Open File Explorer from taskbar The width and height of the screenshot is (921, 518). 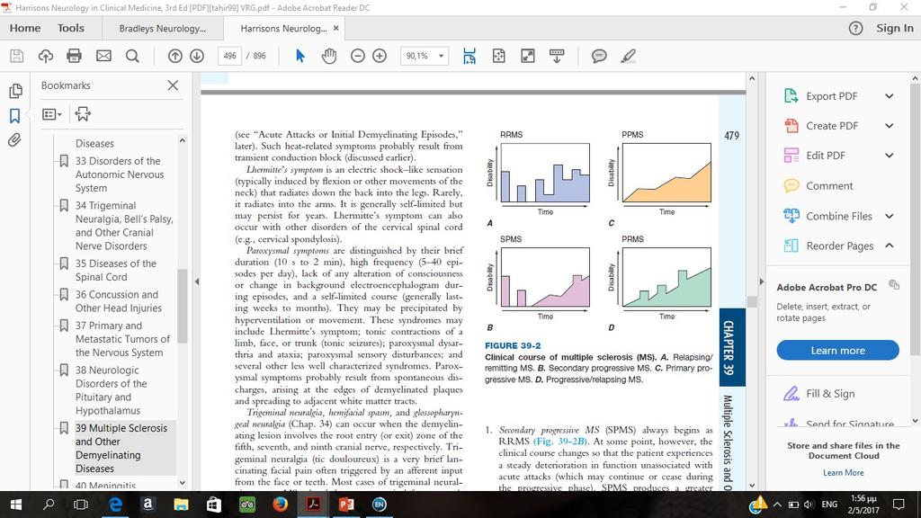coord(181,505)
